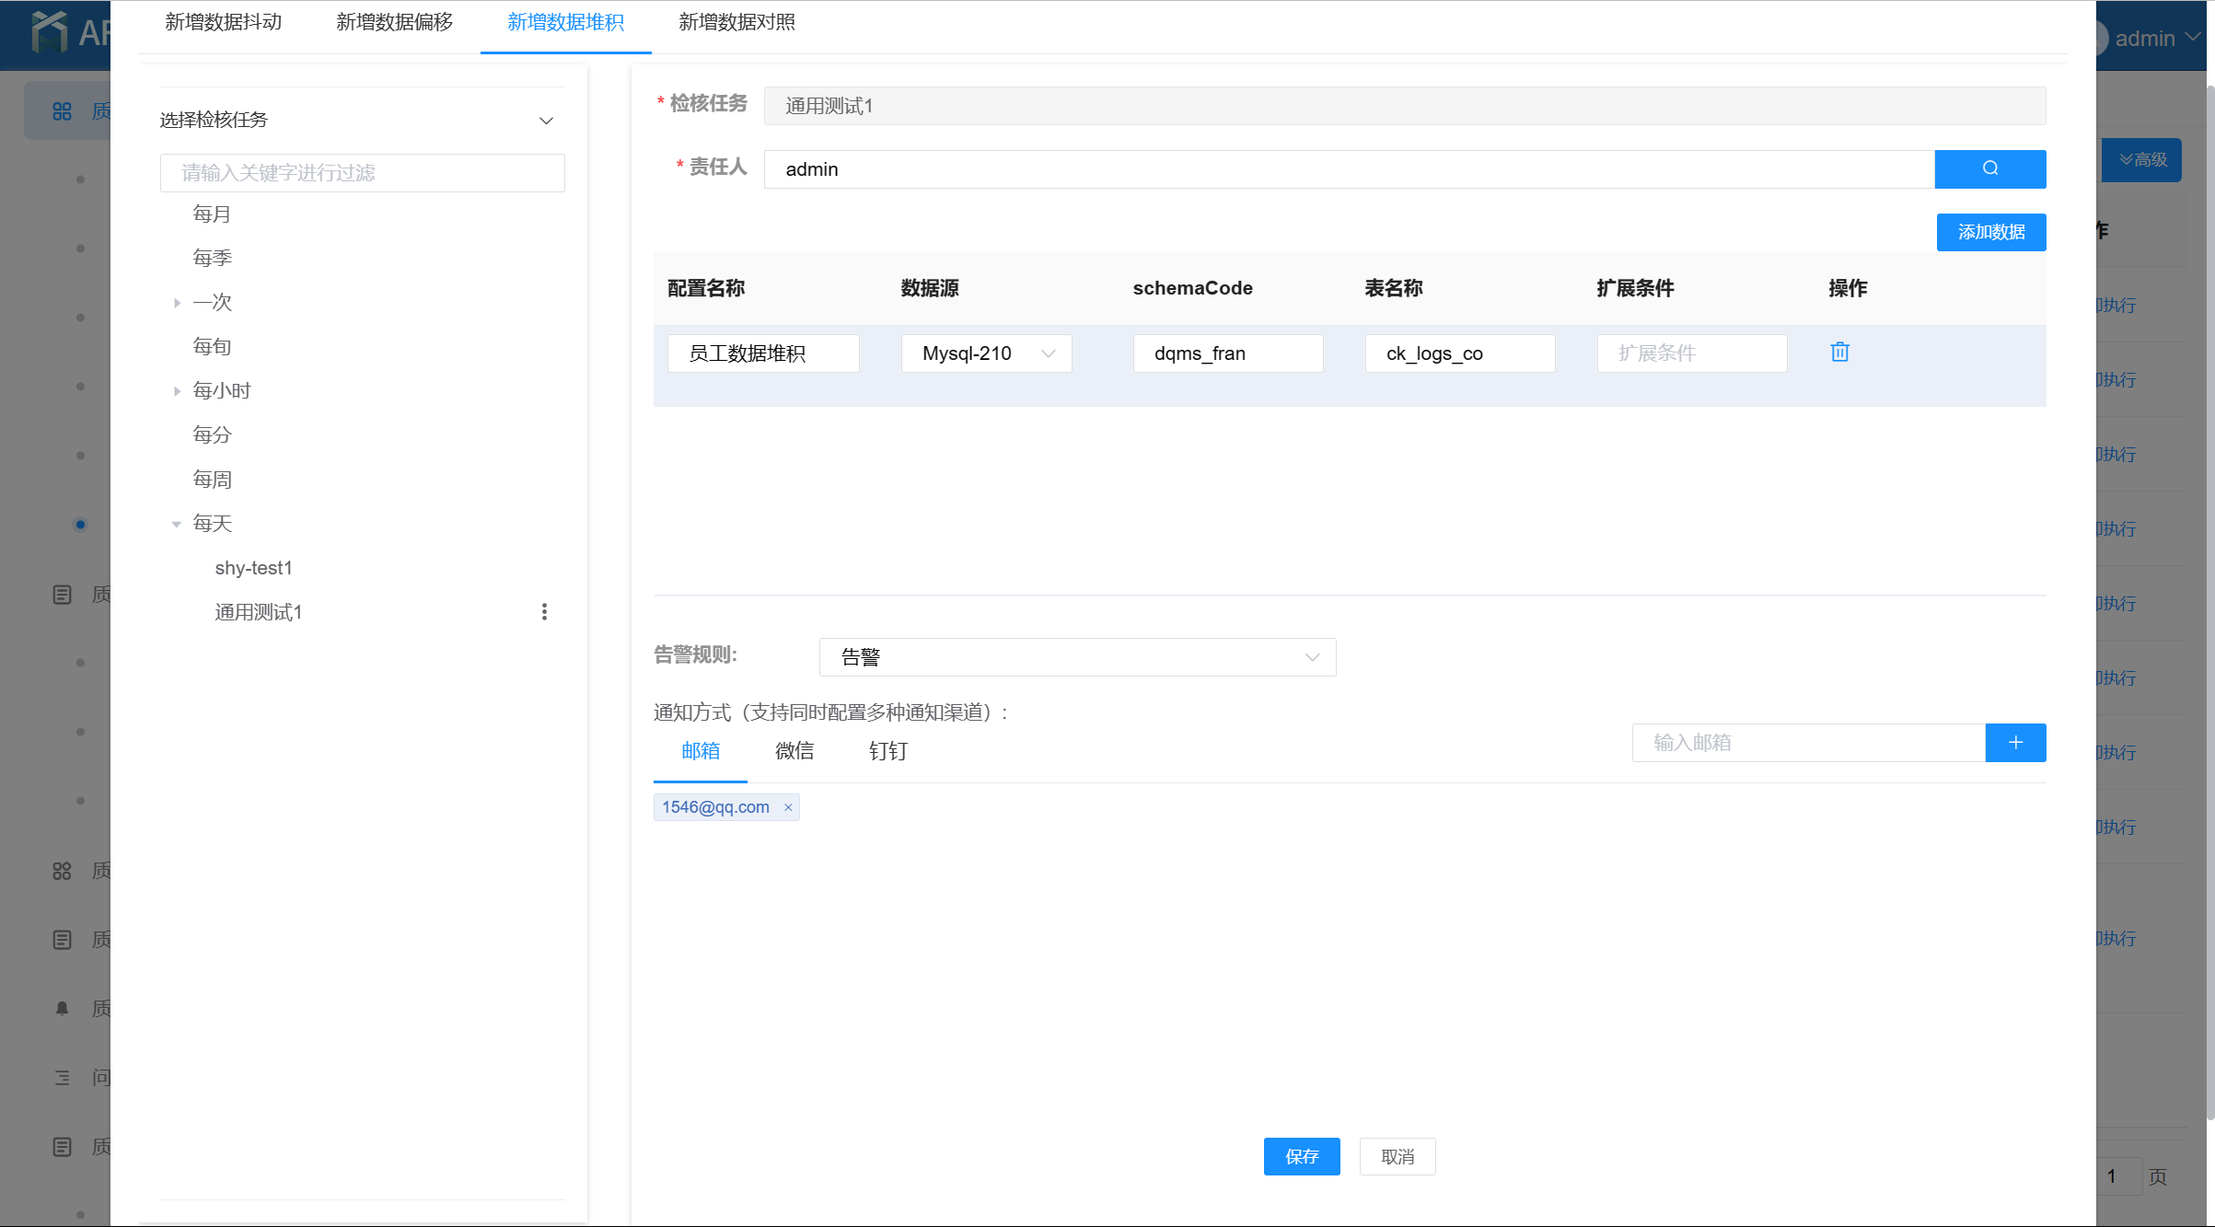Click the app logo in top-left corner
This screenshot has width=2215, height=1227.
pyautogui.click(x=50, y=31)
